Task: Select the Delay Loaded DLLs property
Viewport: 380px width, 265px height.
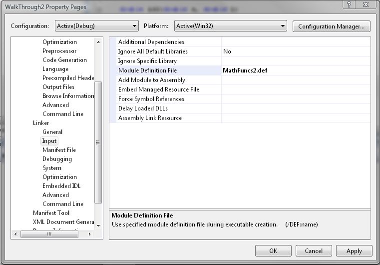Action: point(143,108)
